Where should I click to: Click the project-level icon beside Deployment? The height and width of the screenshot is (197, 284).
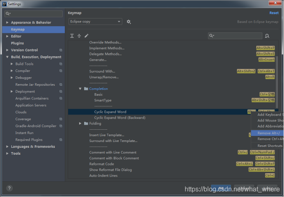61,92
